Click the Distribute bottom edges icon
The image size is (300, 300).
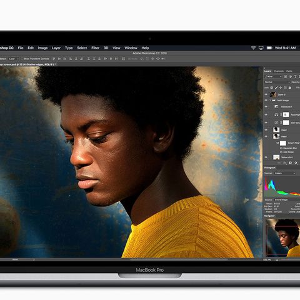click(99, 59)
